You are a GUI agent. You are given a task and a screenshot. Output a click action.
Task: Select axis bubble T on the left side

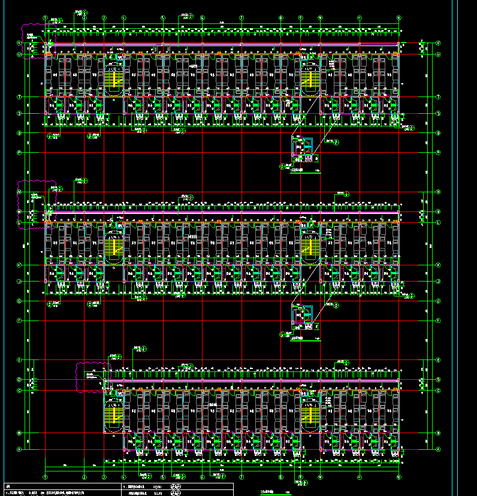tap(19, 96)
